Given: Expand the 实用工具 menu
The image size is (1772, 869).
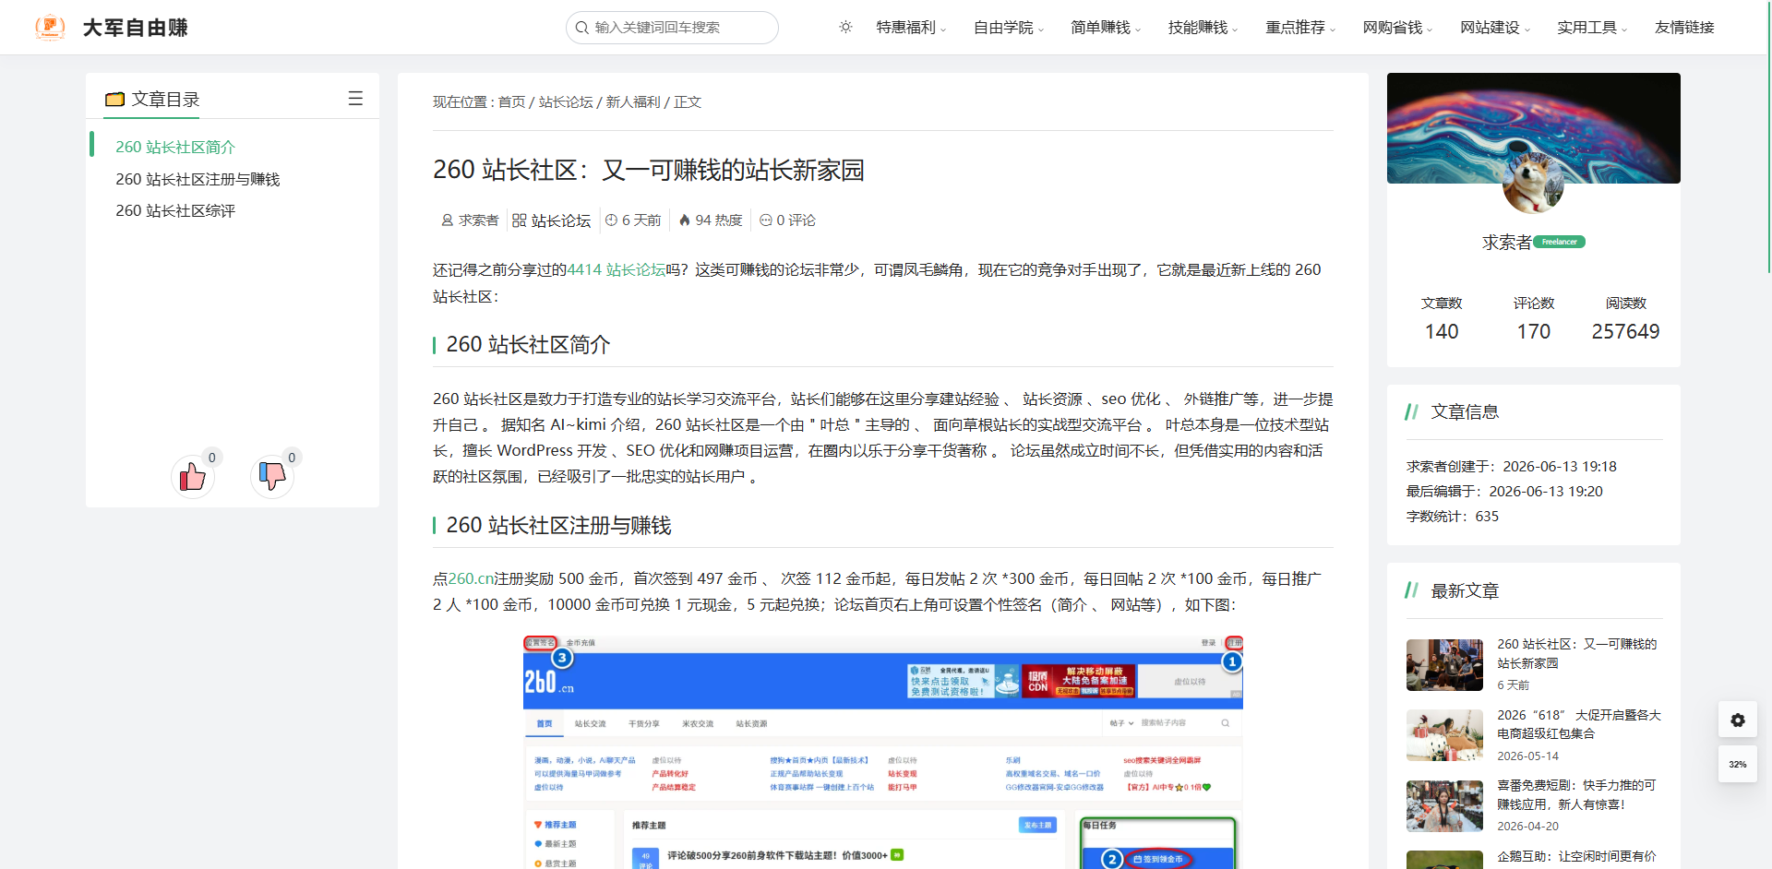Looking at the screenshot, I should (x=1592, y=28).
